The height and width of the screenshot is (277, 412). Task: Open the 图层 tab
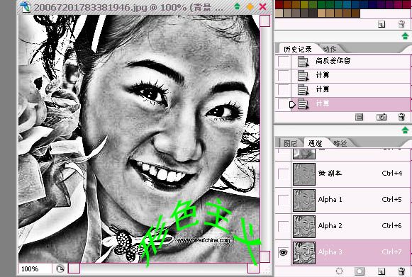click(x=291, y=143)
